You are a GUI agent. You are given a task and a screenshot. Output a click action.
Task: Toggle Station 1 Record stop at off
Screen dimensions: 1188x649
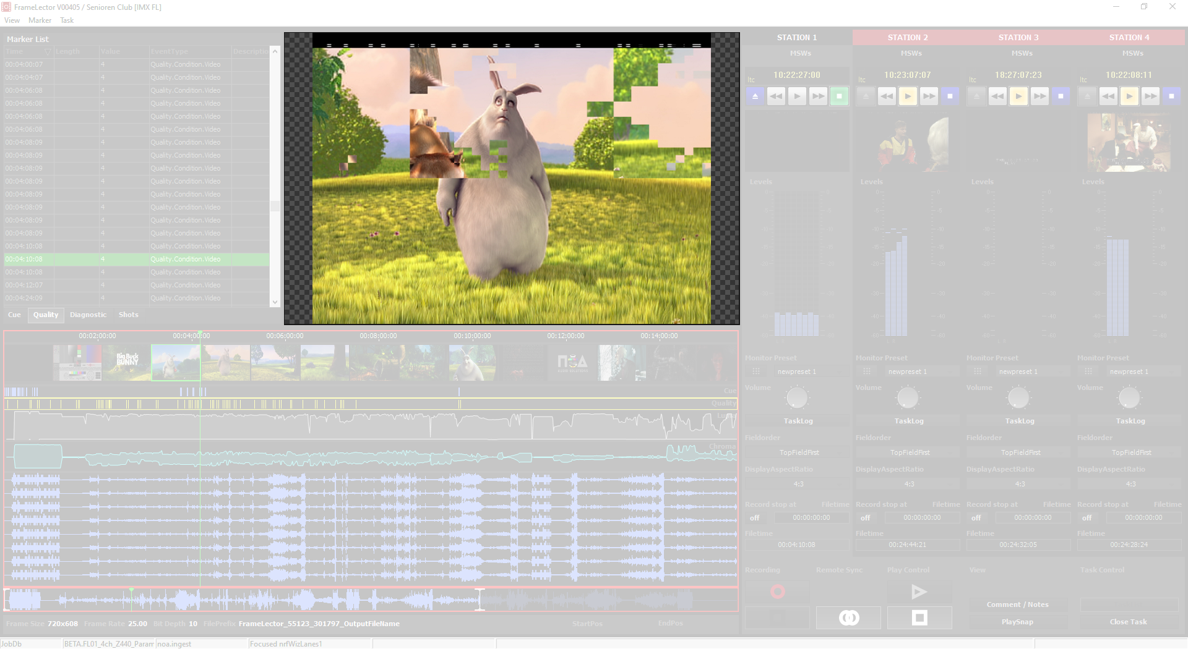click(x=755, y=518)
